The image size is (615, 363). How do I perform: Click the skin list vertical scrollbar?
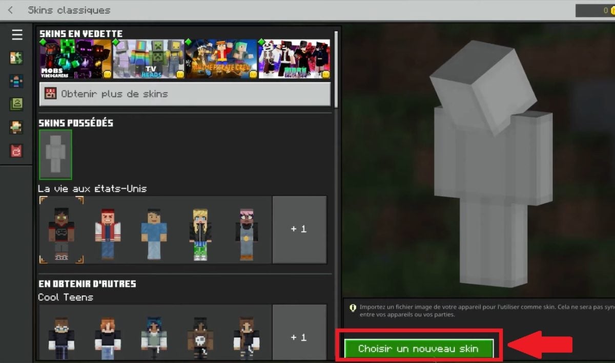tap(336, 69)
